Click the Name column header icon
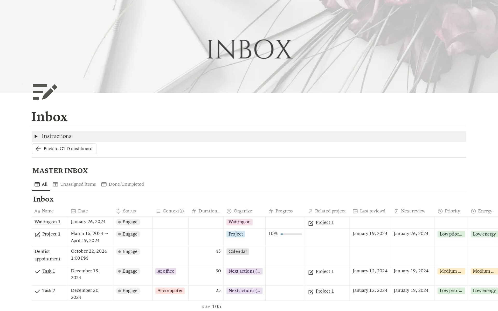Screen dimensions: 498x311 37,211
